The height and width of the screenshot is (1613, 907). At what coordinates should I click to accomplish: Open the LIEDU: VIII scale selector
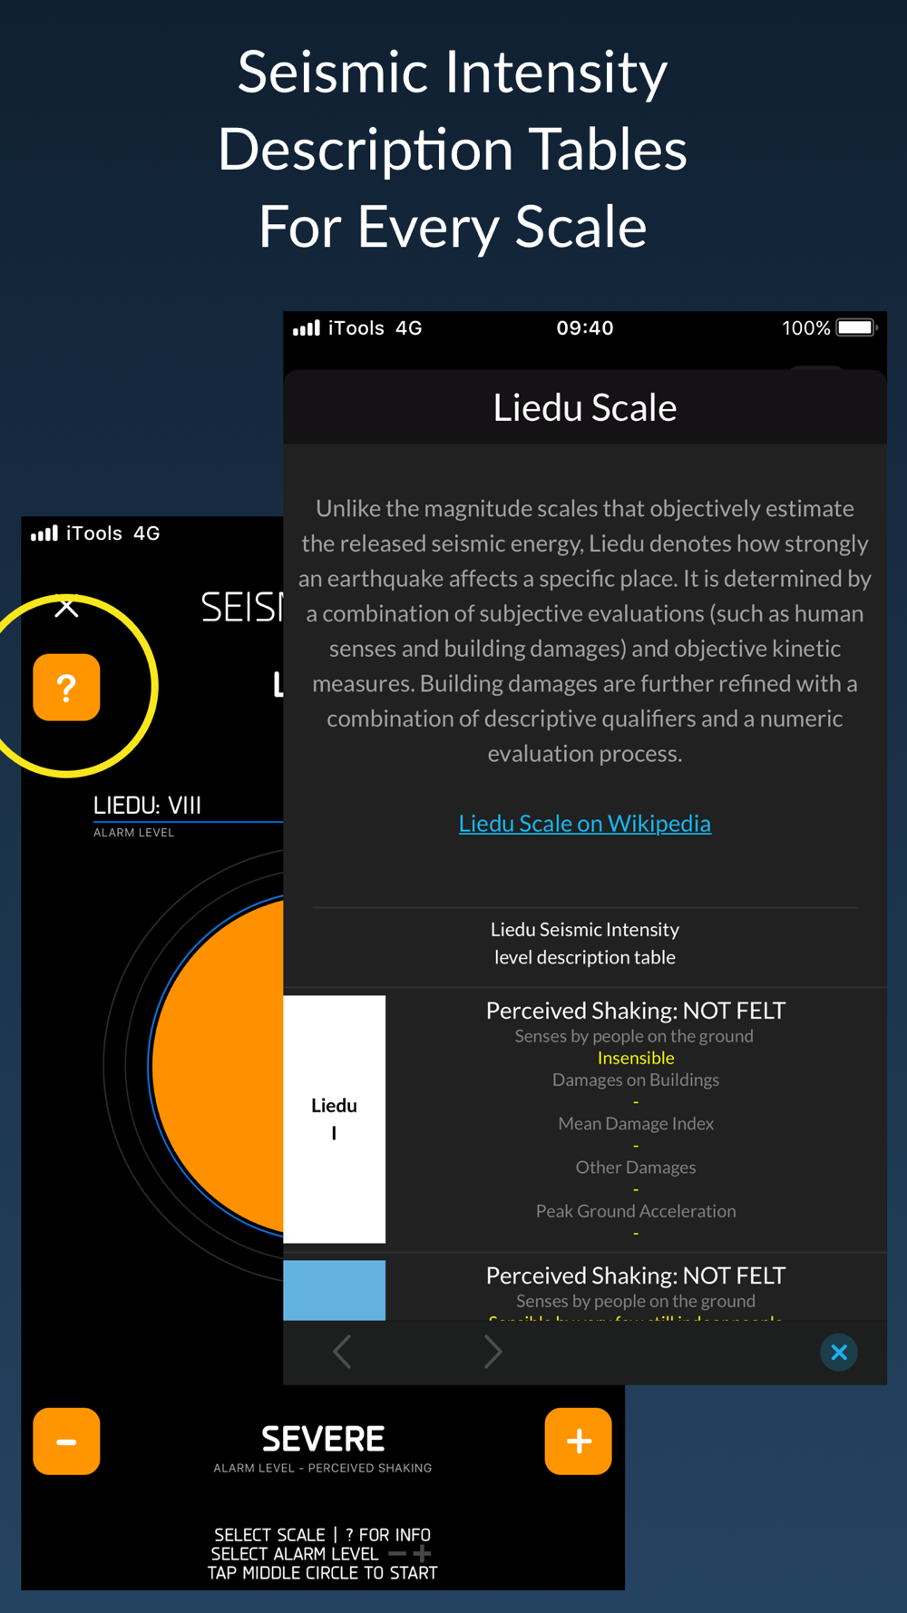point(147,805)
